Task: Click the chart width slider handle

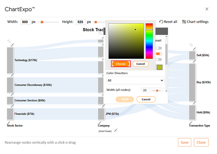Action: point(42,22)
